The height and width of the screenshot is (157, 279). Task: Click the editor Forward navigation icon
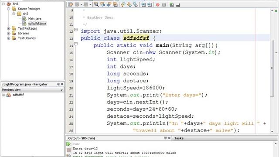[86, 5]
